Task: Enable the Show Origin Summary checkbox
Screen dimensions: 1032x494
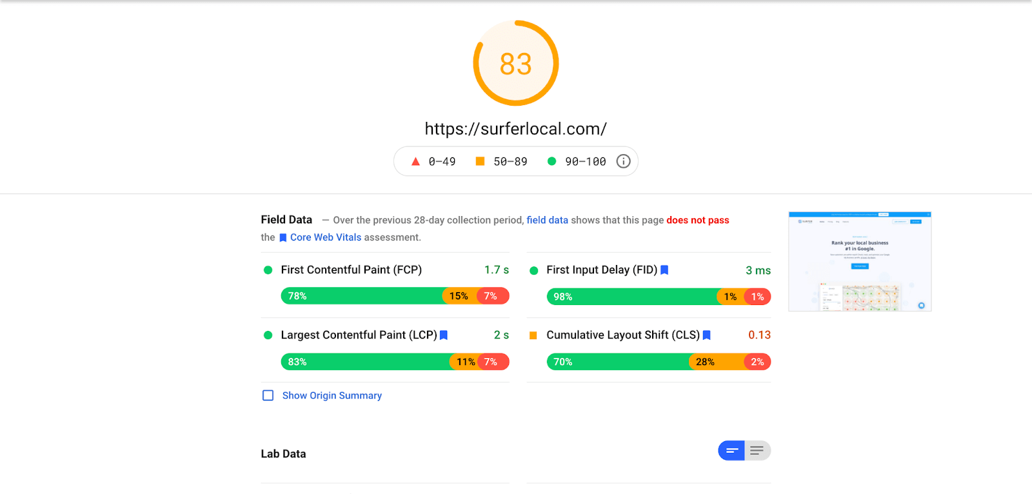Action: coord(268,395)
